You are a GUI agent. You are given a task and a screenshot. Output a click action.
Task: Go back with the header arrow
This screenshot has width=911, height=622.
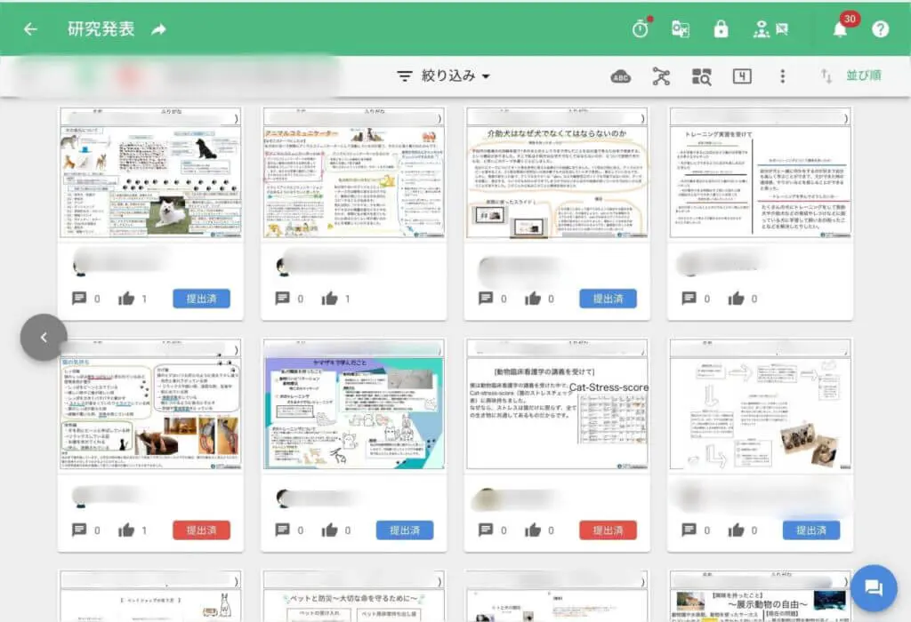(30, 29)
